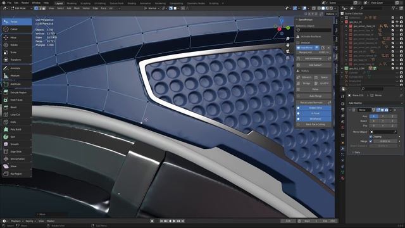Select the Move tool

(x=17, y=37)
